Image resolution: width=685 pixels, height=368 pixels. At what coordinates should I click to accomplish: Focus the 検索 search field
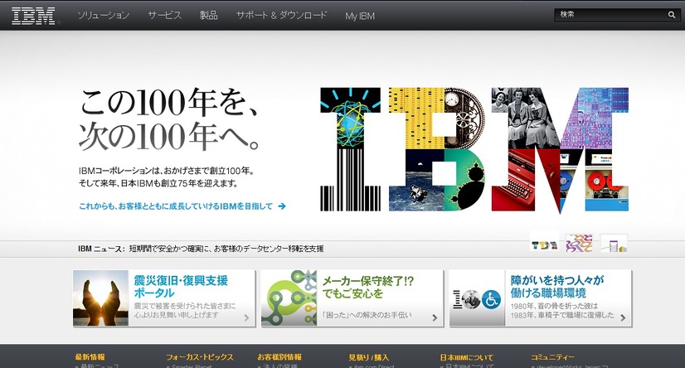[610, 14]
